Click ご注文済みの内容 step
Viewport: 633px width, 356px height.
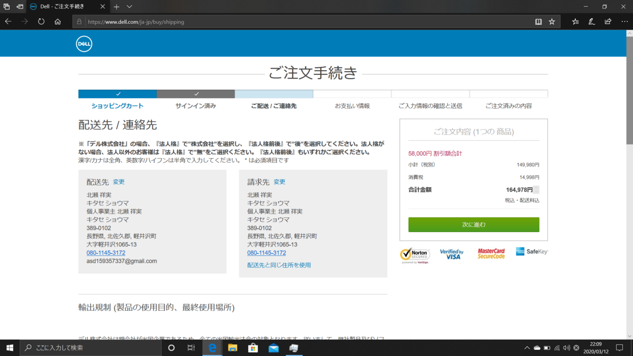pos(509,105)
